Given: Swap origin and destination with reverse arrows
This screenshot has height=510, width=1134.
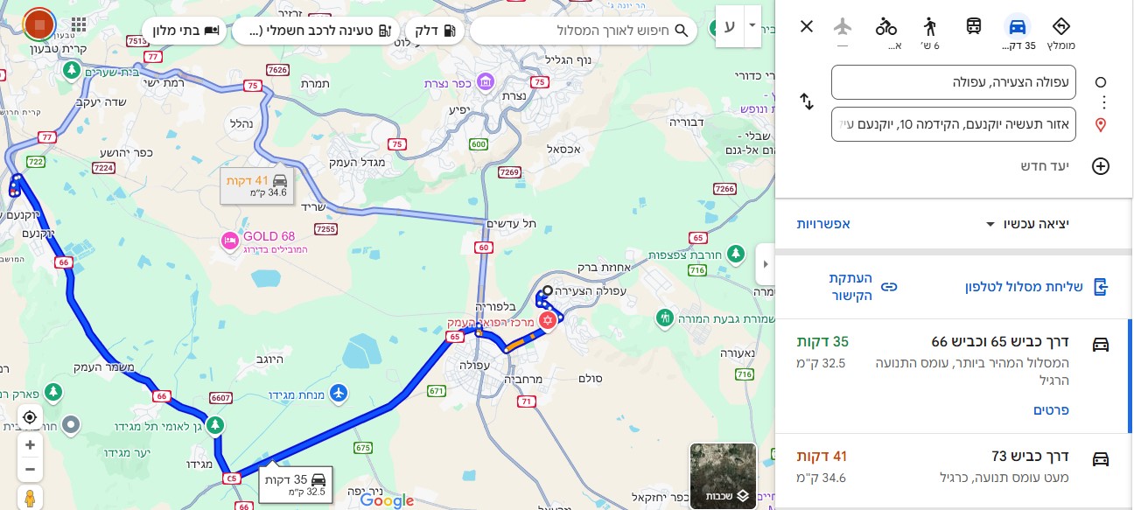Looking at the screenshot, I should [807, 102].
